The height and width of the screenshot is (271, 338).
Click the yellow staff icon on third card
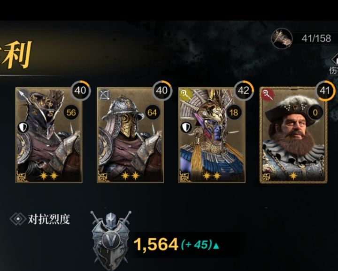click(x=186, y=94)
